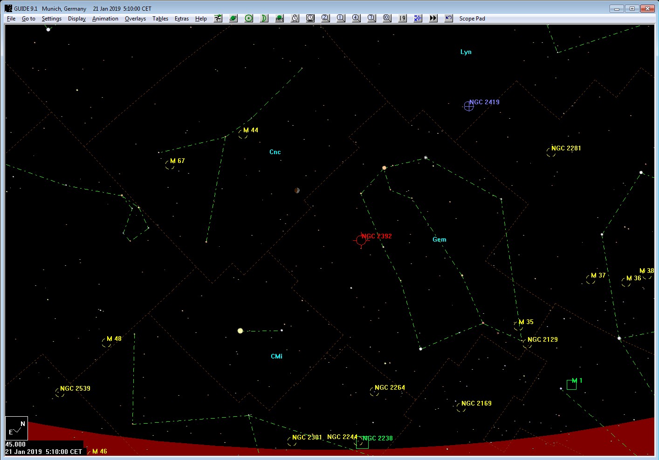This screenshot has height=460, width=659.
Task: Click the GUIDE application icon in title bar
Action: pos(8,8)
